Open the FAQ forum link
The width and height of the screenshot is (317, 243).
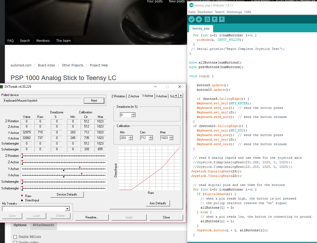(x=10, y=41)
